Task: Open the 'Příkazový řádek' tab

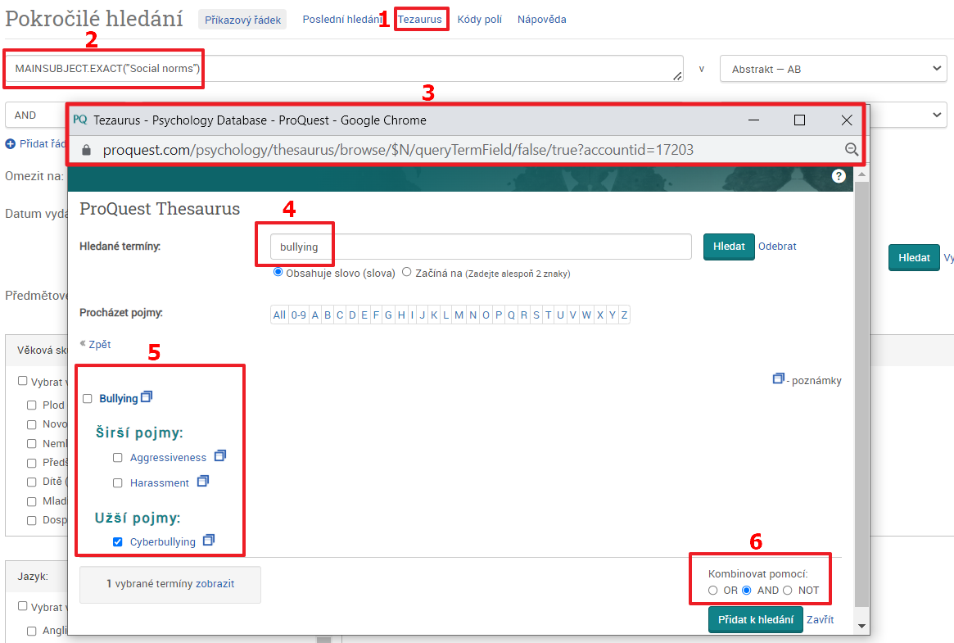Action: coord(242,20)
